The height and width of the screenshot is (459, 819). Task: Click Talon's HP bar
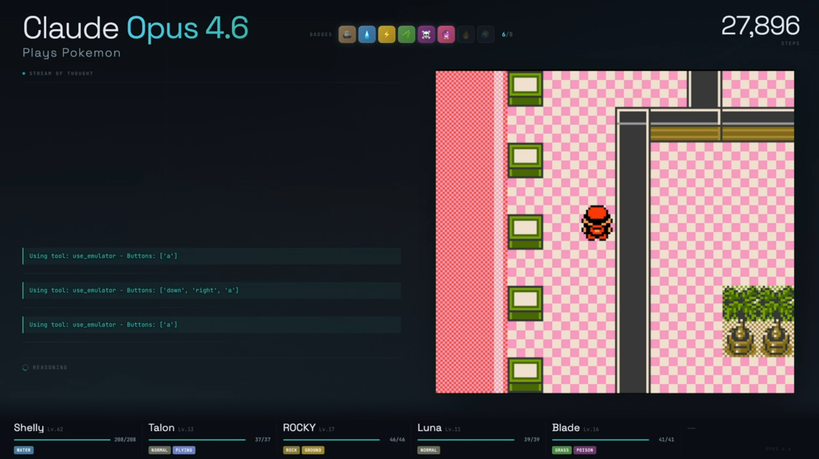pyautogui.click(x=197, y=440)
